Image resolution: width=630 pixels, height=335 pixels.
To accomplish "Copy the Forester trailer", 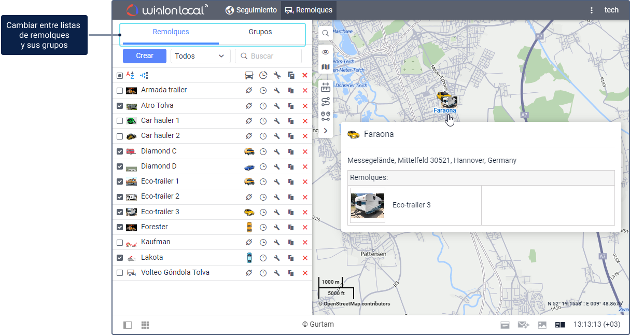I will click(x=291, y=227).
